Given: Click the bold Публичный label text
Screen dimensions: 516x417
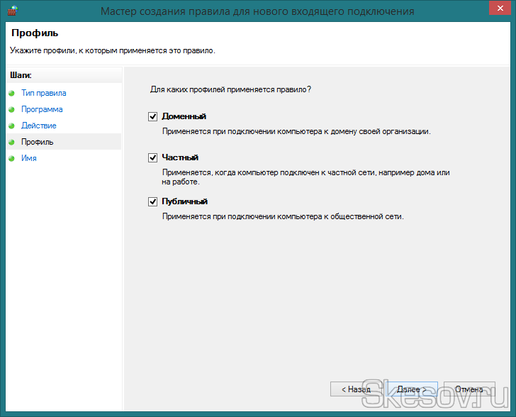Looking at the screenshot, I should 184,201.
